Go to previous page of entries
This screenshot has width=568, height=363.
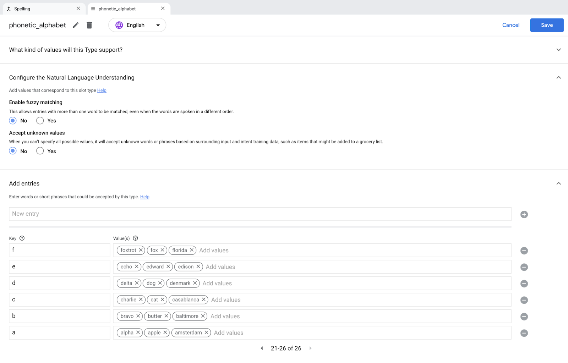pyautogui.click(x=262, y=348)
